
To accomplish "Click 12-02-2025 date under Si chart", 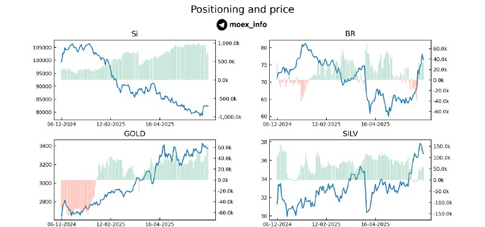I will coord(111,124).
